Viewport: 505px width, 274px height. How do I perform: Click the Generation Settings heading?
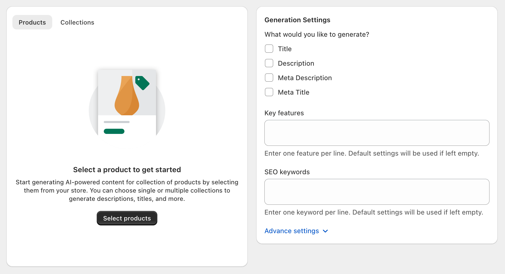point(297,20)
